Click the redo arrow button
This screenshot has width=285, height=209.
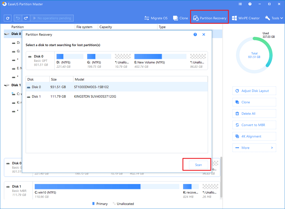26,18
